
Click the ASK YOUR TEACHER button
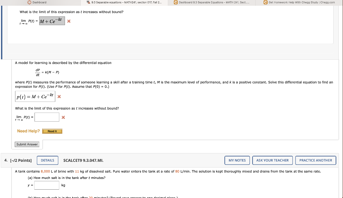(x=272, y=160)
